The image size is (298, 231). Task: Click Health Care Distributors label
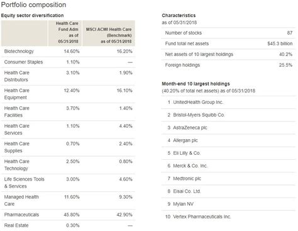click(17, 76)
